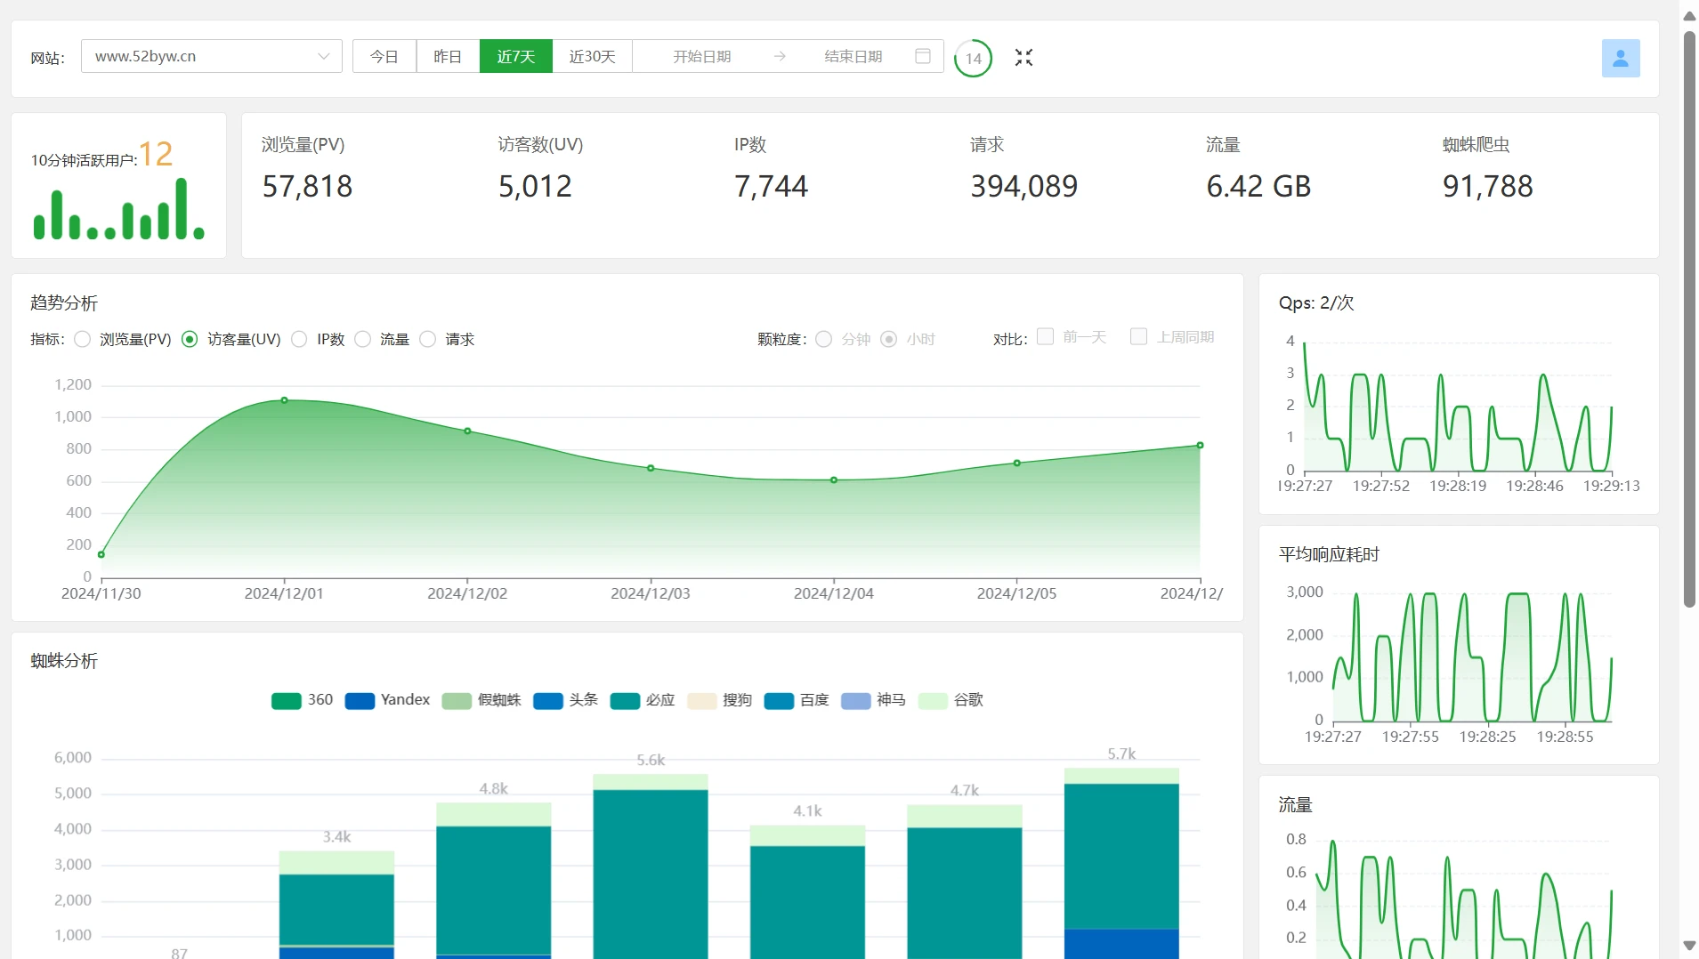The width and height of the screenshot is (1699, 959).
Task: Click the calendar icon in date range
Action: [x=923, y=56]
